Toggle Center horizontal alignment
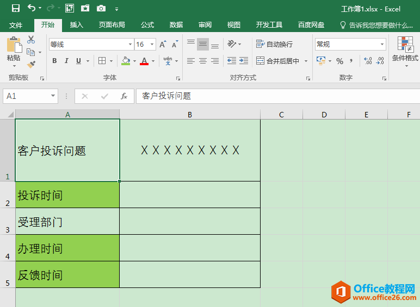The height and width of the screenshot is (307, 420). [203, 61]
